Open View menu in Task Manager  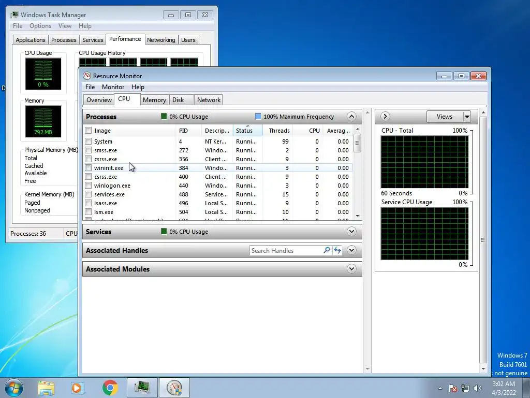[65, 26]
